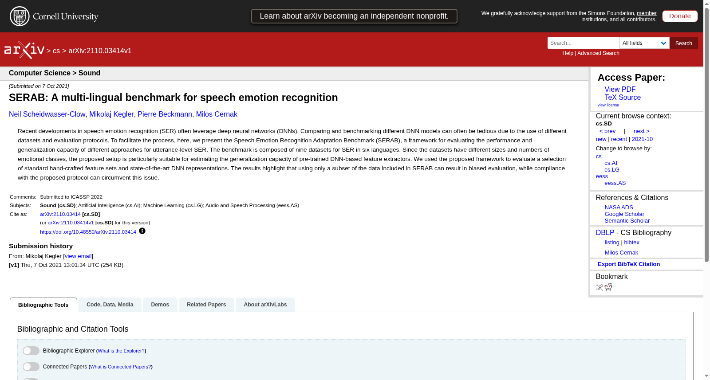
Task: Open View PDF link
Action: click(620, 90)
